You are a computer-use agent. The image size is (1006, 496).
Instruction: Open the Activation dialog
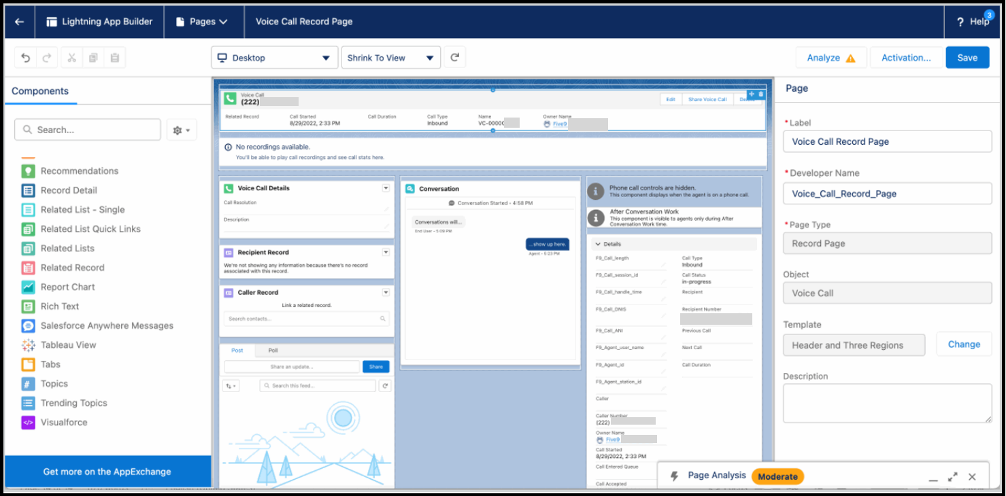pos(906,58)
